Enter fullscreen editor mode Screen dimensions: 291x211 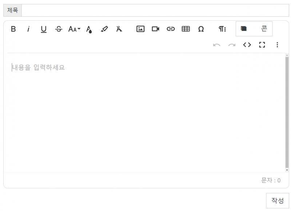tap(262, 45)
